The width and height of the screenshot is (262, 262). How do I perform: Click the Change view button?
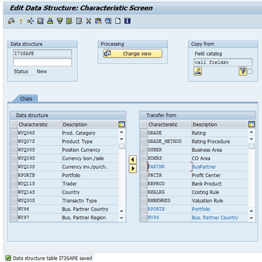(132, 53)
